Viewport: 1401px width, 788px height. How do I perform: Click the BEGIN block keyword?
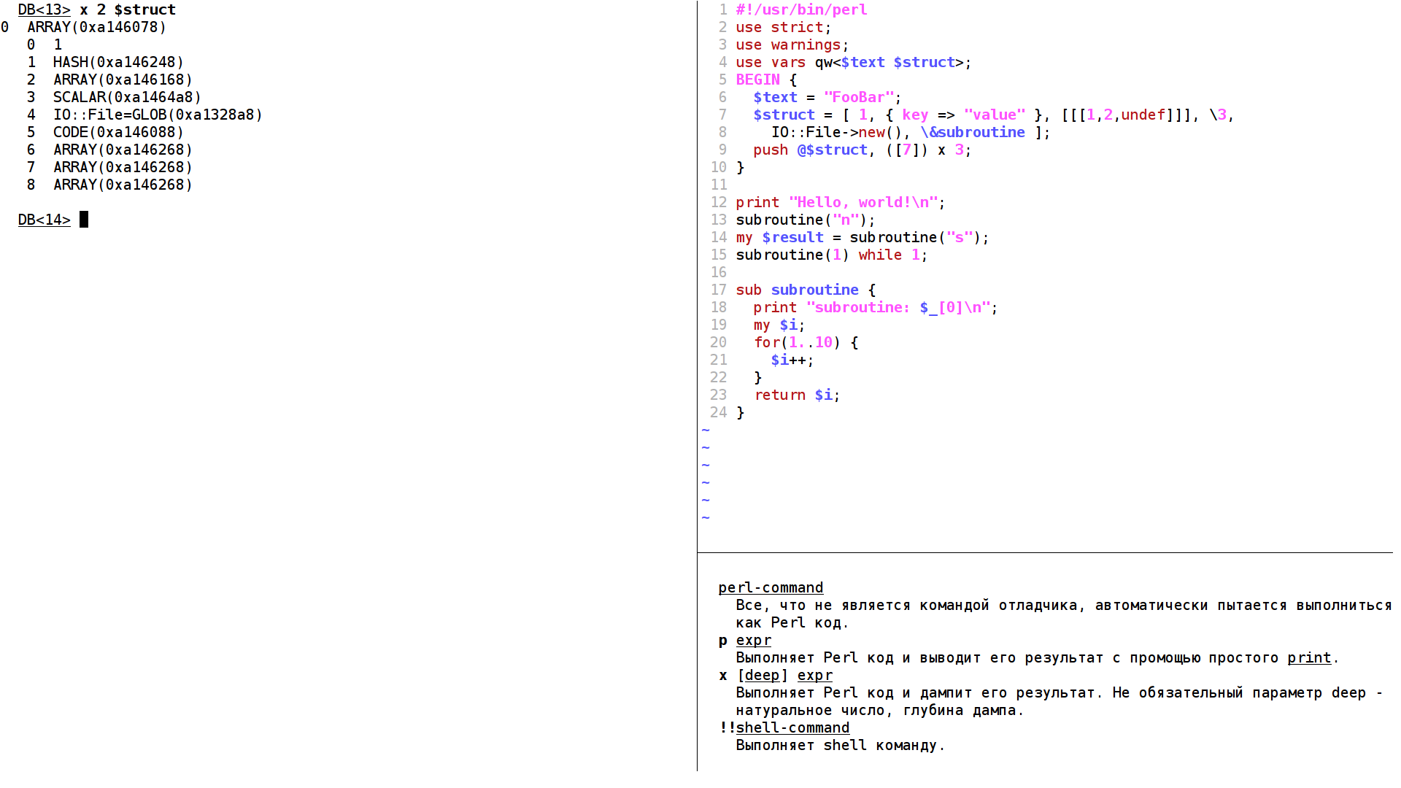click(757, 80)
